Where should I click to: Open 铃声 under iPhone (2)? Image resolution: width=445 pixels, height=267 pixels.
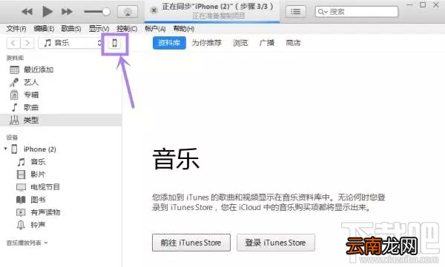(x=61, y=225)
